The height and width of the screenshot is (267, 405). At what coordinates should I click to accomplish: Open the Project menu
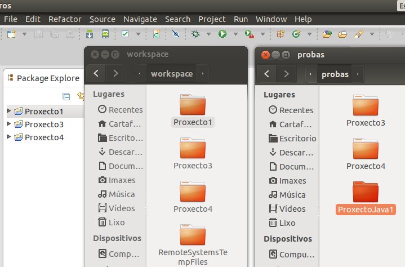(x=212, y=19)
